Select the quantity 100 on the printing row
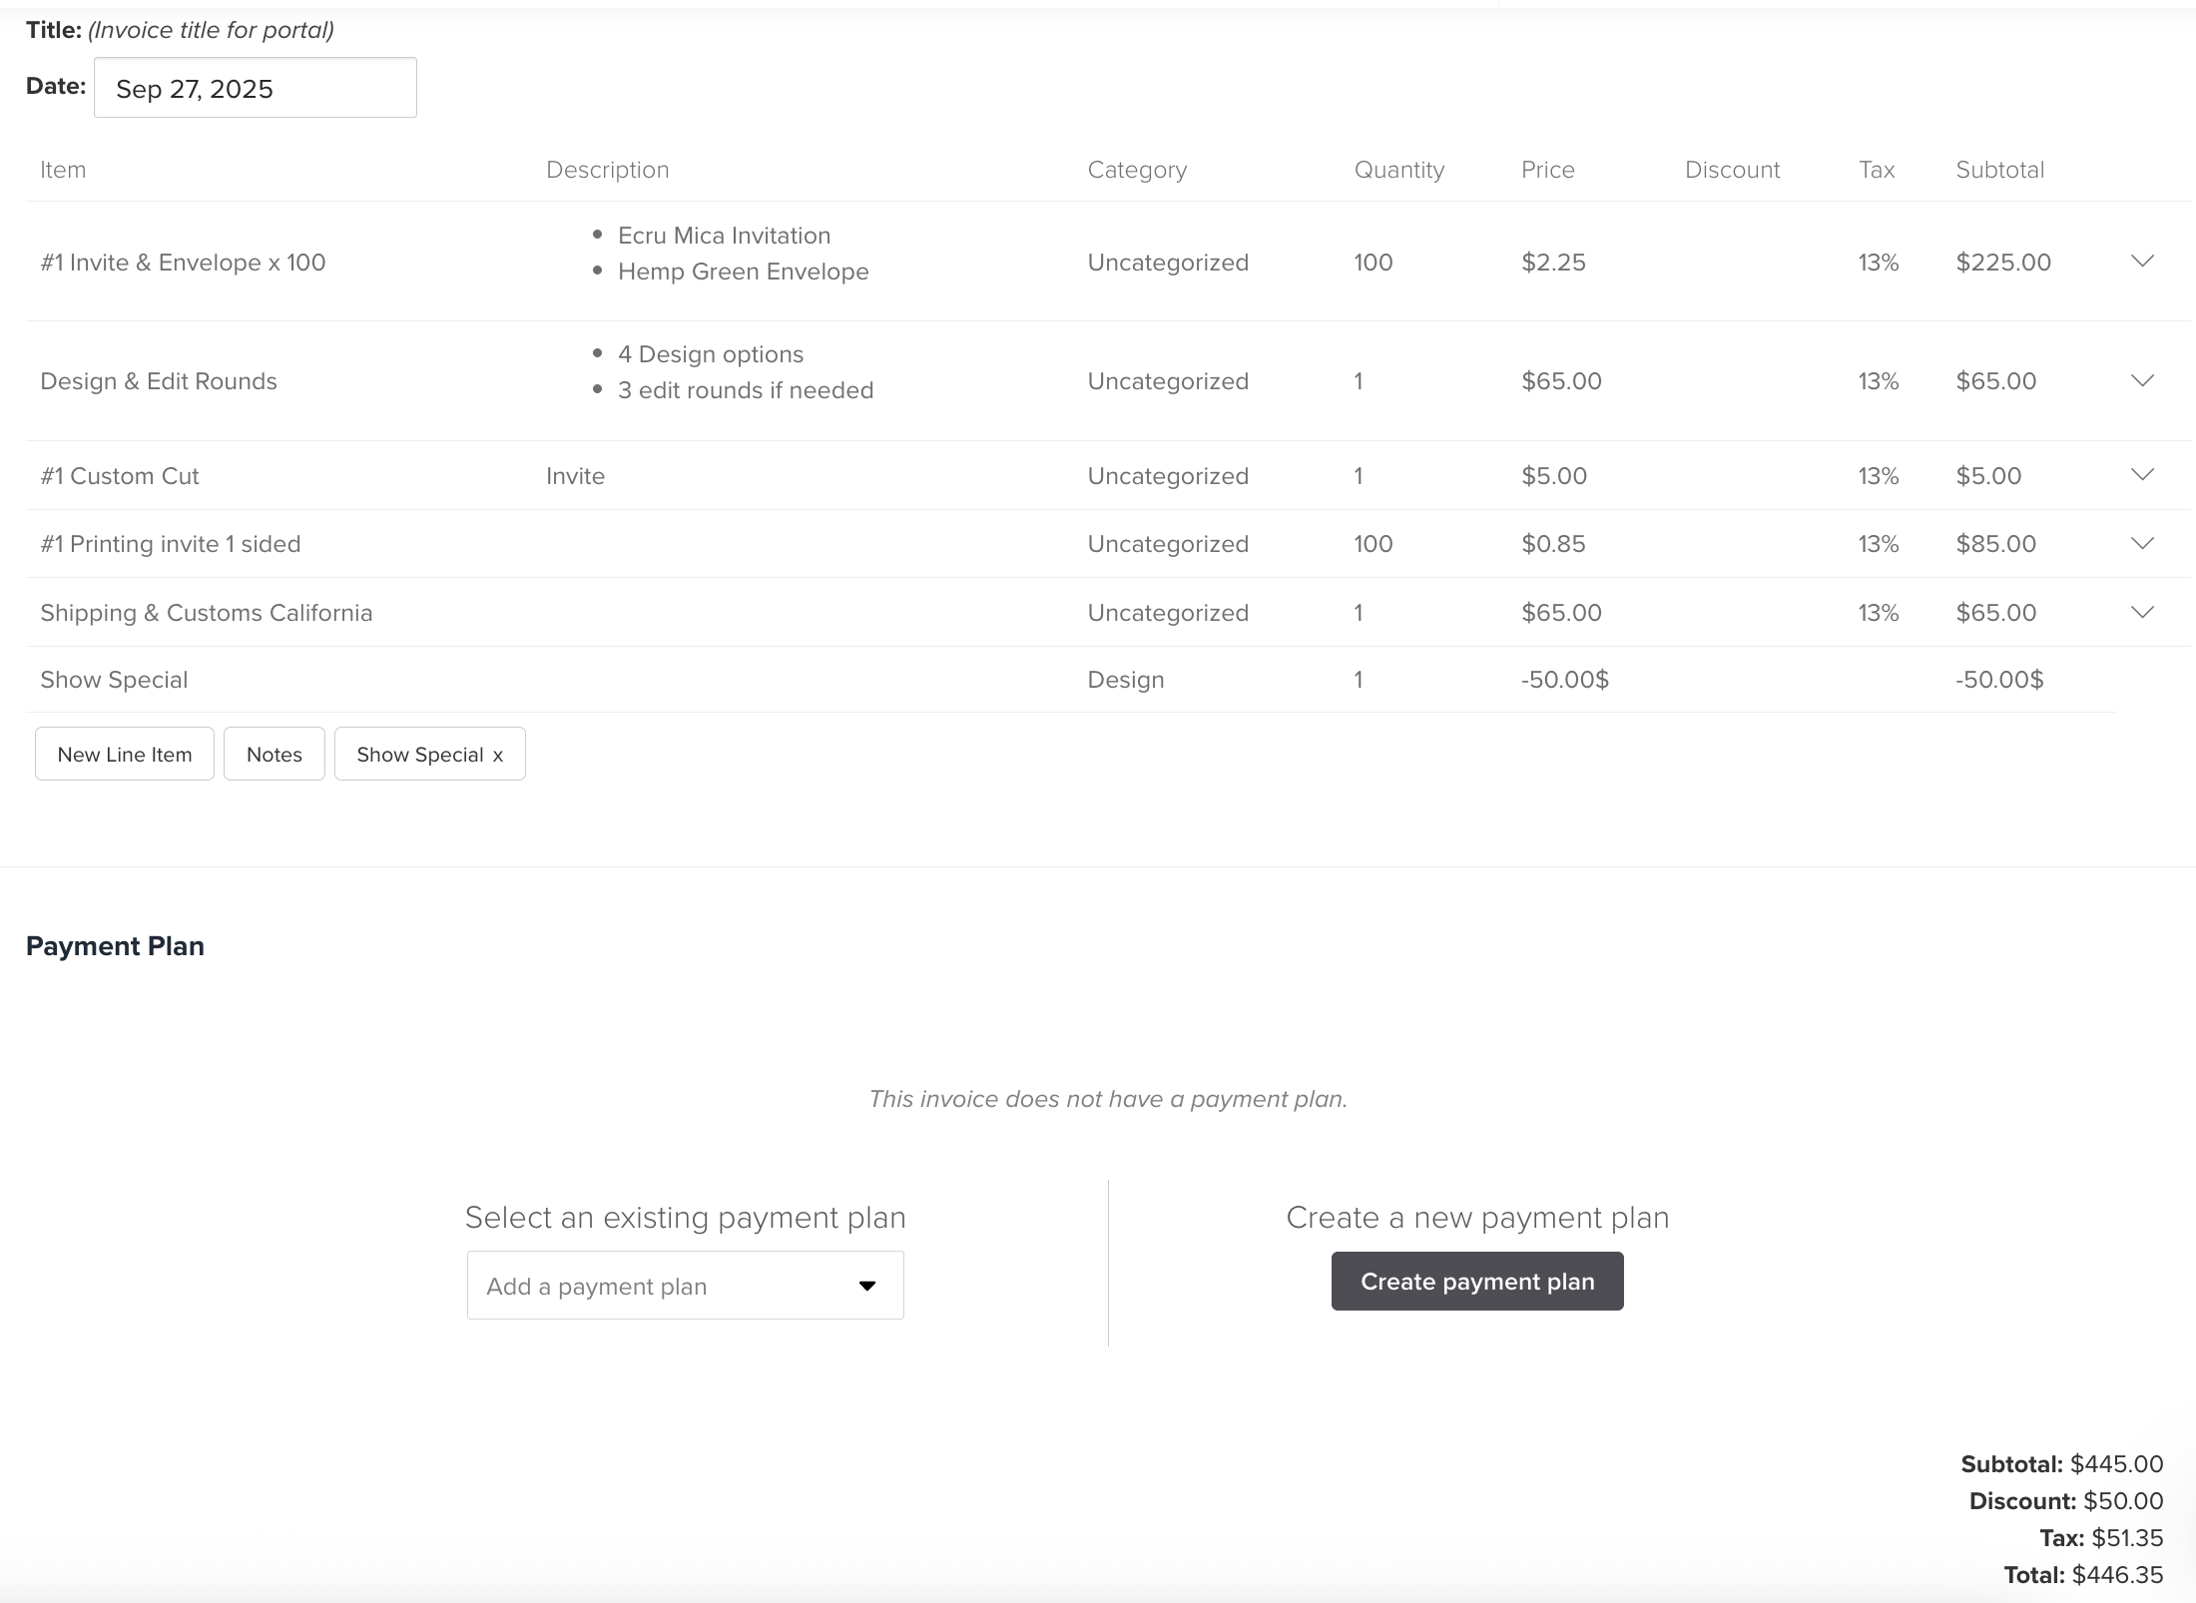2196x1603 pixels. tap(1372, 544)
